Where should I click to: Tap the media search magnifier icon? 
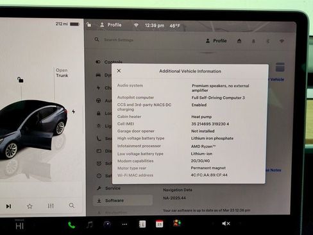point(72,205)
